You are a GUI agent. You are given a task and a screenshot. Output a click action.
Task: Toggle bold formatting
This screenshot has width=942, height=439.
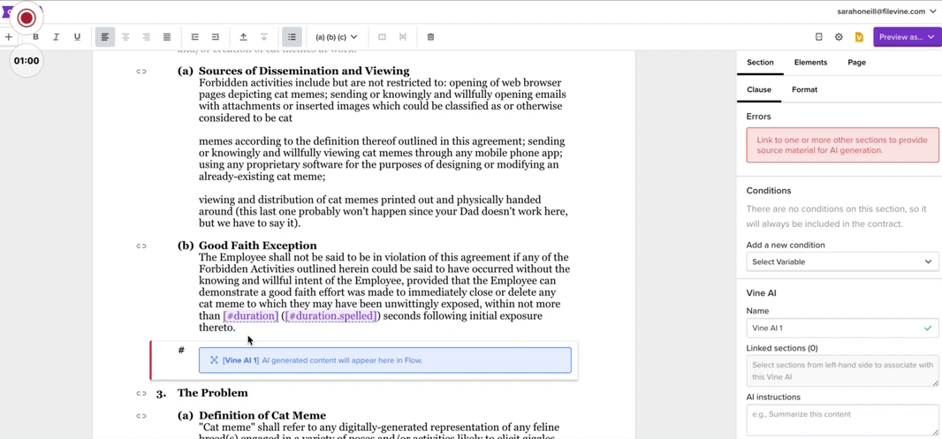point(36,37)
